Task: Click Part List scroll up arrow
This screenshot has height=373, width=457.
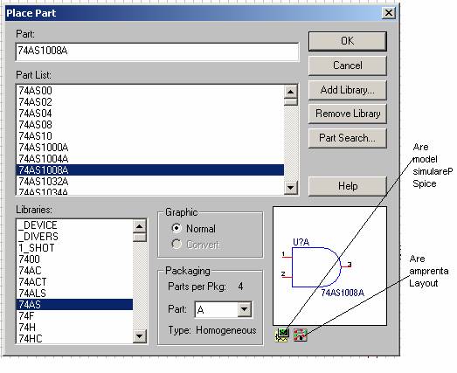Action: pyautogui.click(x=290, y=92)
